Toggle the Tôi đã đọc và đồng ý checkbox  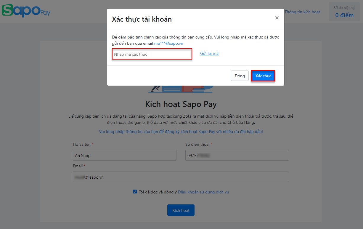(x=135, y=192)
